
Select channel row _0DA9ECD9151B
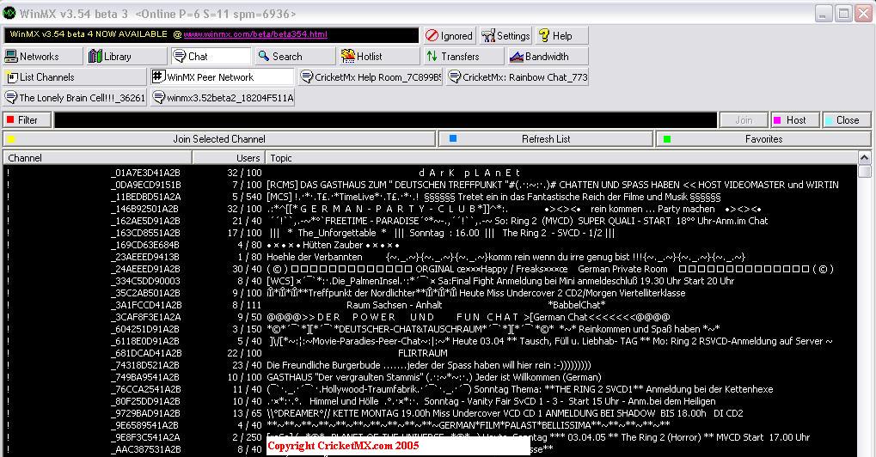[430, 185]
